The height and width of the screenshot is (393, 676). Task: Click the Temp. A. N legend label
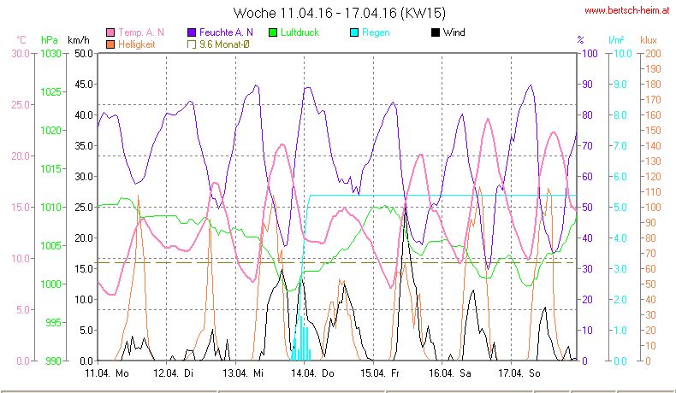141,32
